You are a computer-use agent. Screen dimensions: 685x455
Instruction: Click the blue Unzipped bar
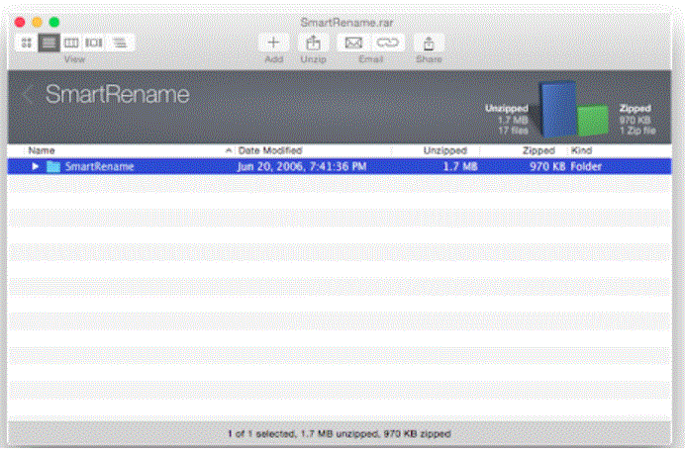558,108
